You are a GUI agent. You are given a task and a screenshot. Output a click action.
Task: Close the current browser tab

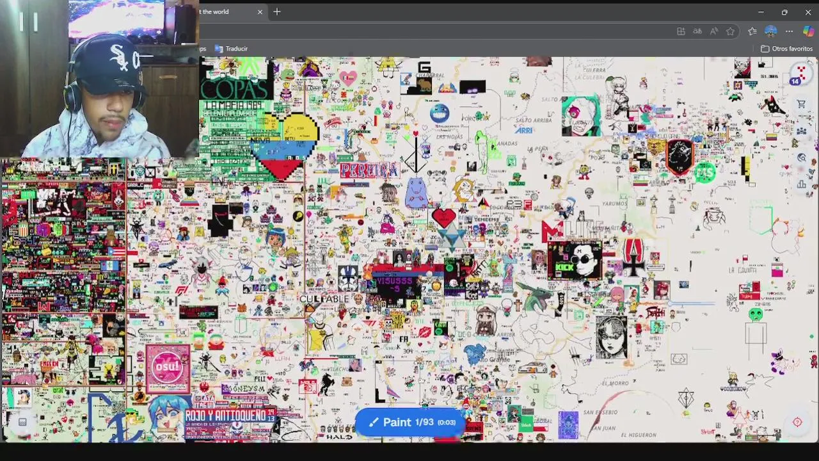(260, 12)
